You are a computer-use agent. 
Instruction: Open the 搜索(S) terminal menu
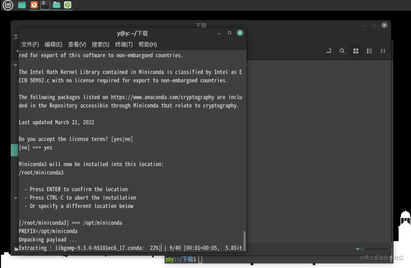tap(101, 44)
